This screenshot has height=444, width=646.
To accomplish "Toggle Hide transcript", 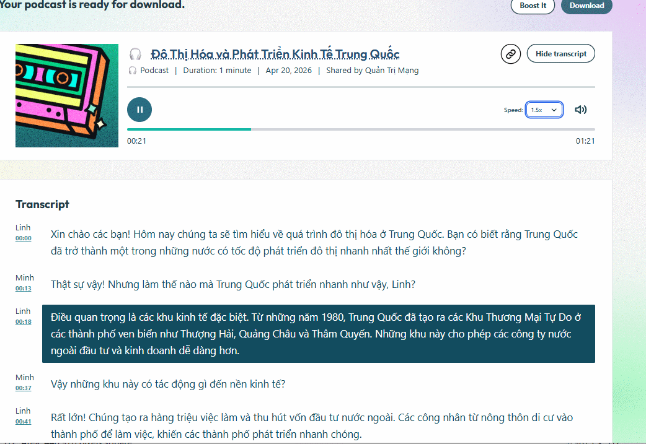I will coord(560,53).
